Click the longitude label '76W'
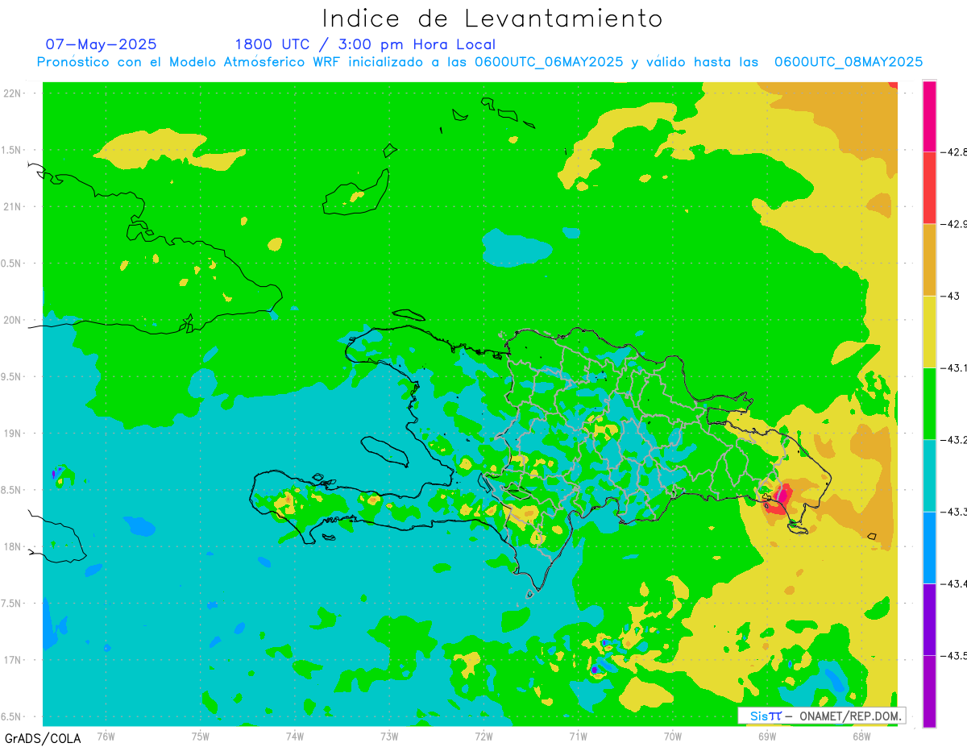Image resolution: width=967 pixels, height=747 pixels. click(106, 736)
